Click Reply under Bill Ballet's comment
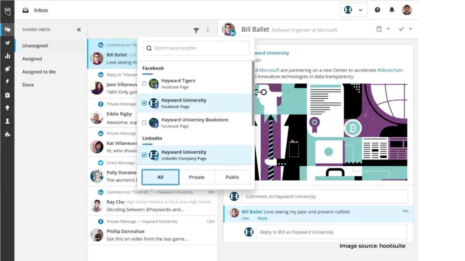Viewport: 465px width, 261px height. 262,218
